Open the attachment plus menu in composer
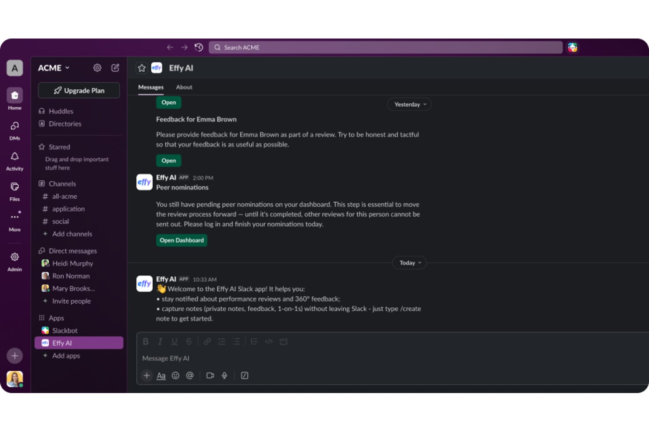 pyautogui.click(x=147, y=376)
